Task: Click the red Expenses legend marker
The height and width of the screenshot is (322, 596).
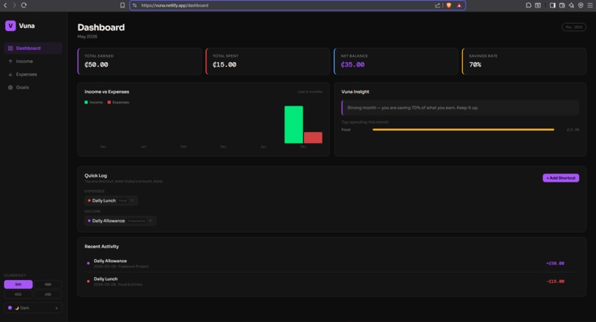Action: point(109,102)
